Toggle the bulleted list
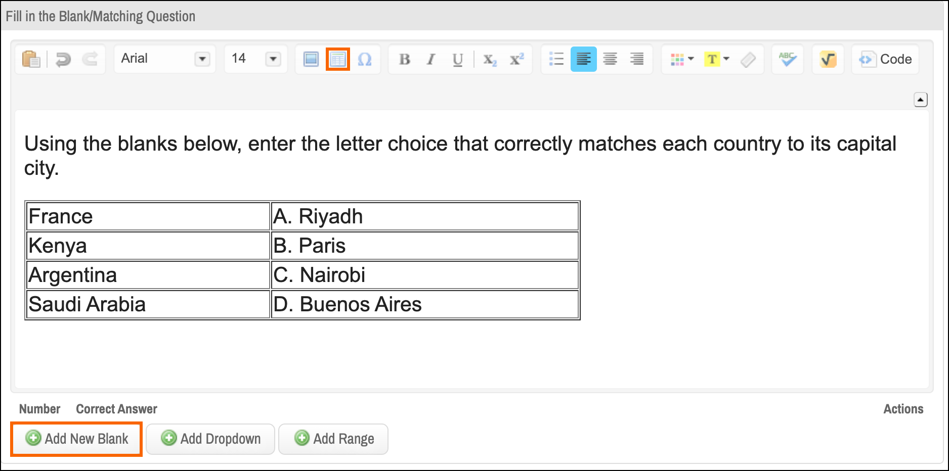The width and height of the screenshot is (949, 471). coord(555,59)
